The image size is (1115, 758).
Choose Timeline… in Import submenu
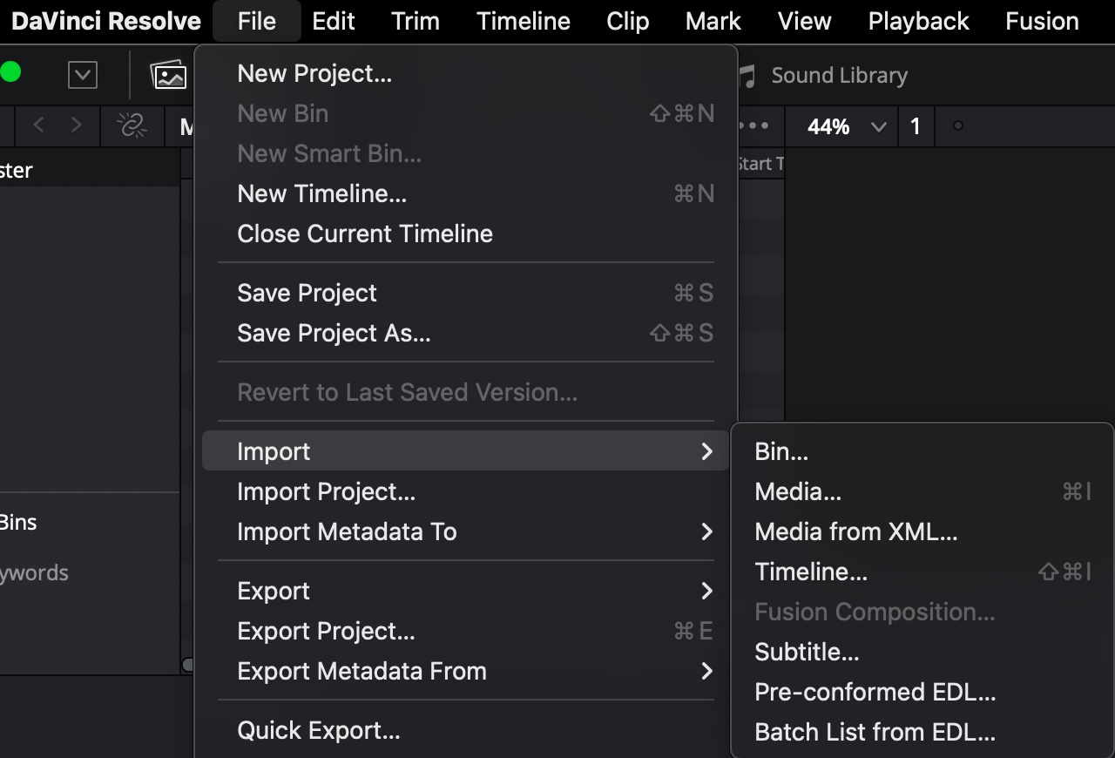[x=922, y=572]
